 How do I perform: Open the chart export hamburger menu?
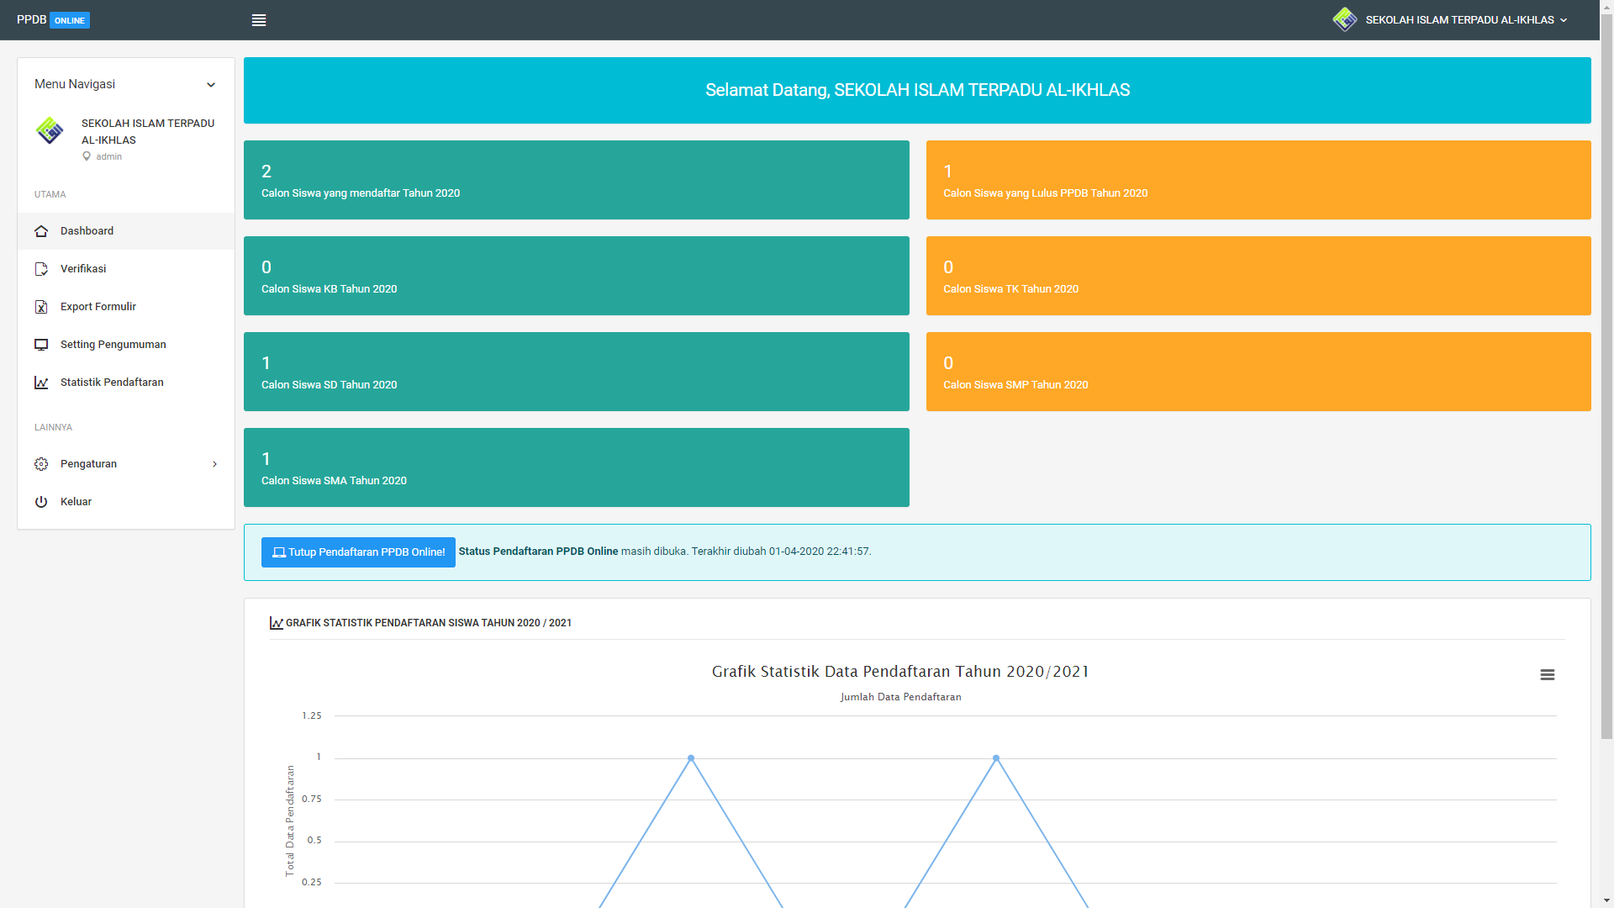click(x=1547, y=675)
